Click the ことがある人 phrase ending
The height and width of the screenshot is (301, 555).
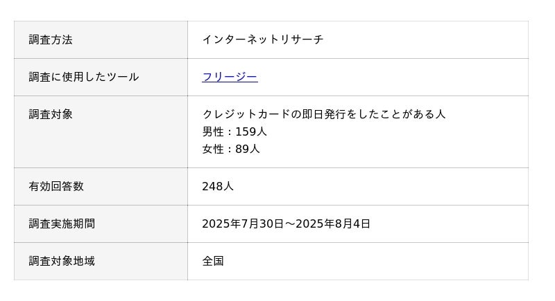[413, 114]
